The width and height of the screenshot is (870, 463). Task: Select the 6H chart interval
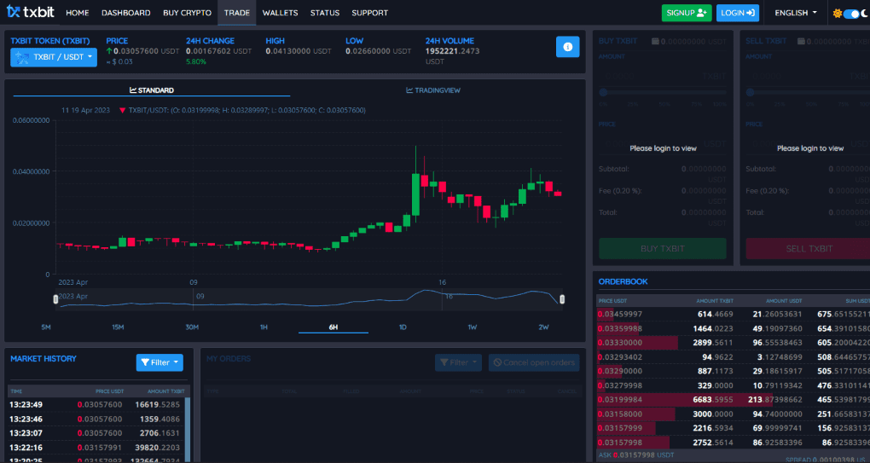point(333,327)
